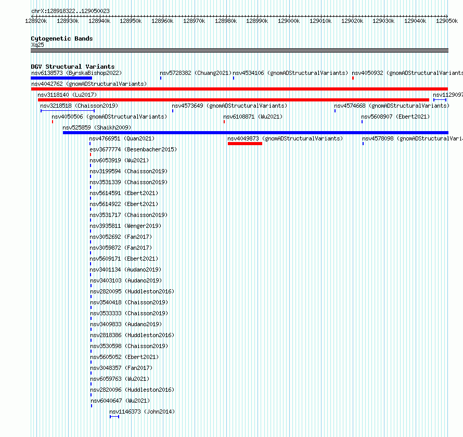Open nsv3540418 (Chaisson2019) label

tap(129, 302)
